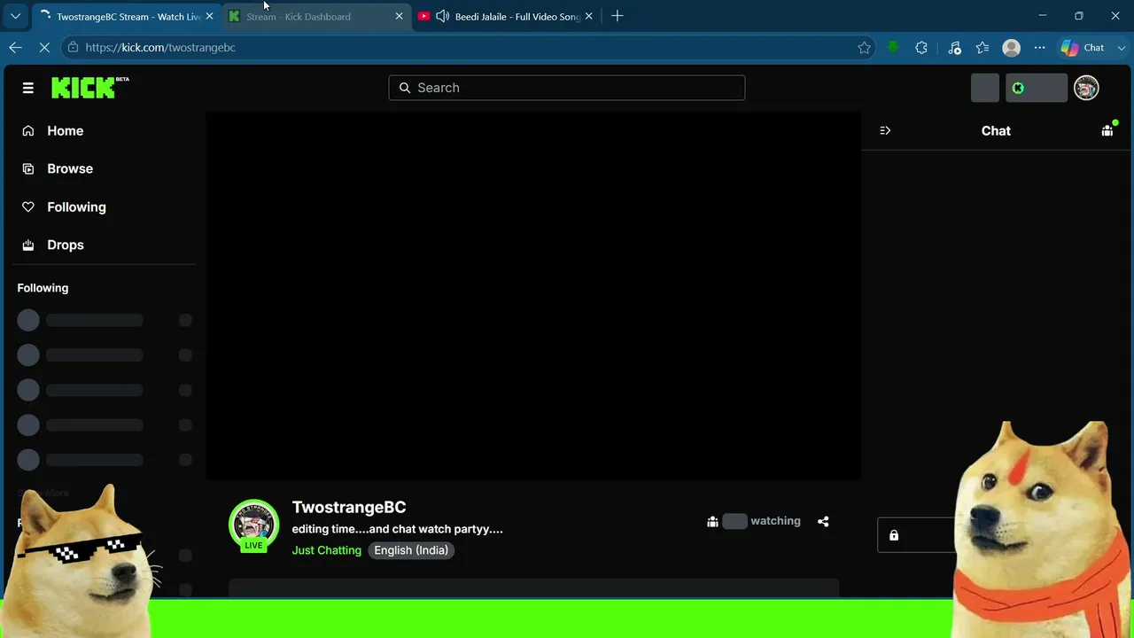Click the Drops gift icon
This screenshot has height=638, width=1134.
(28, 245)
